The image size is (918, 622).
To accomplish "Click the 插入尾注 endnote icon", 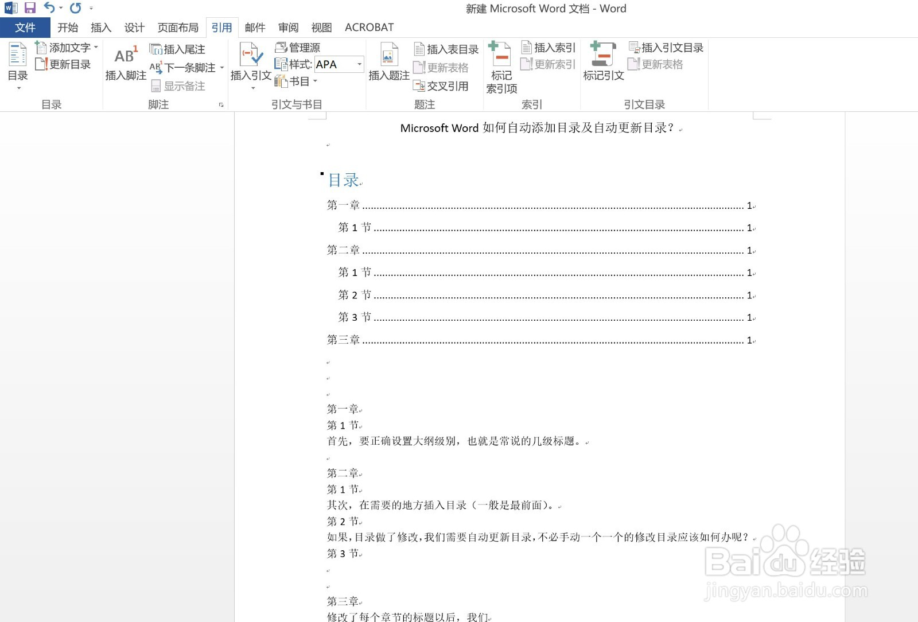I will click(x=177, y=49).
